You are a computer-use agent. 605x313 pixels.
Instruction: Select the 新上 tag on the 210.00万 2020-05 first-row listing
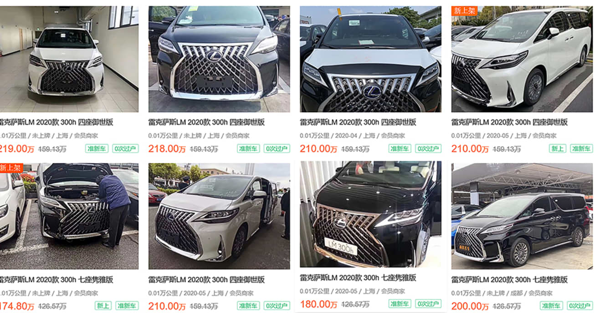coord(558,149)
